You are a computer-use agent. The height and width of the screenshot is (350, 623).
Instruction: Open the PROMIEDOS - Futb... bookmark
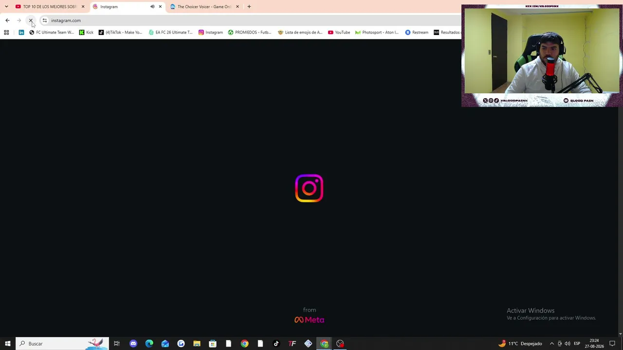[250, 33]
